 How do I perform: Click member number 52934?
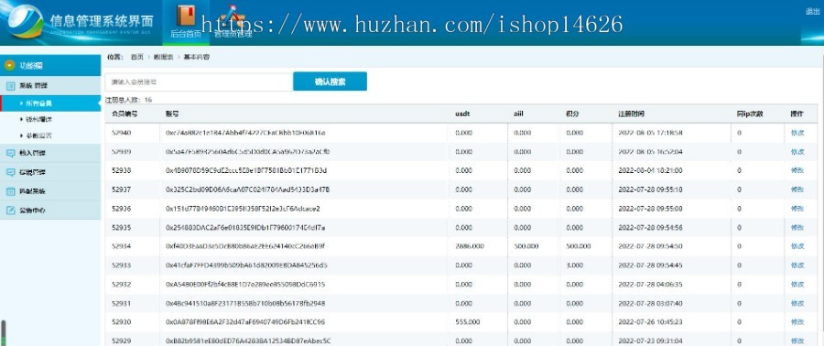tap(122, 246)
